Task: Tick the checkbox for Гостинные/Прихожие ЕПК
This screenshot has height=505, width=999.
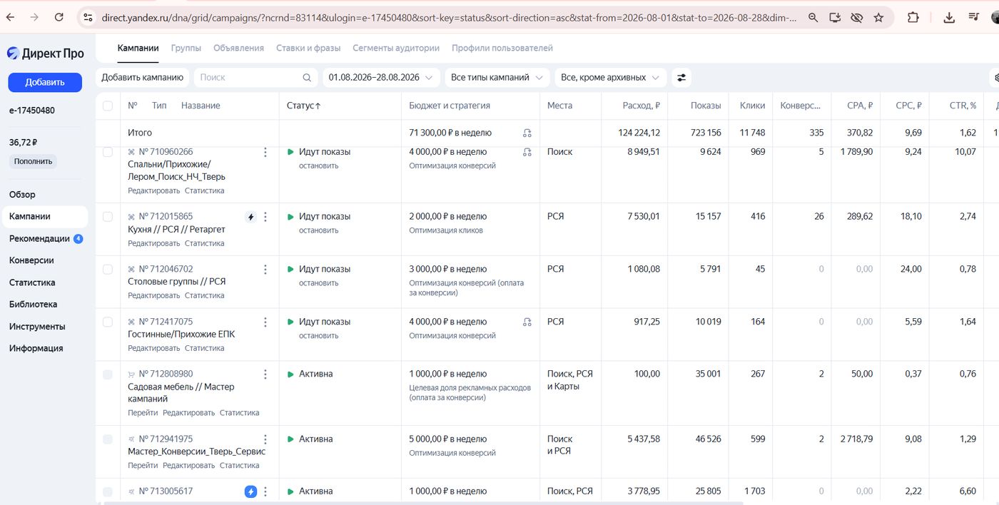Action: pos(108,322)
